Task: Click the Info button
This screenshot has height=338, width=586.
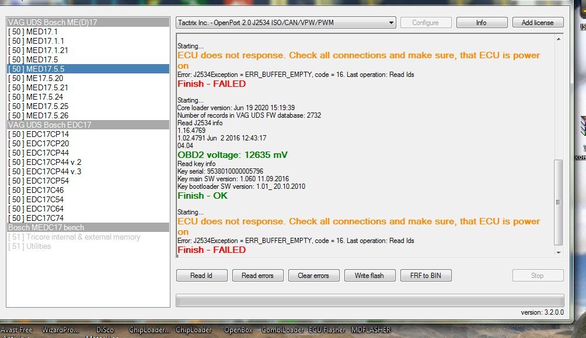Action: coord(481,23)
